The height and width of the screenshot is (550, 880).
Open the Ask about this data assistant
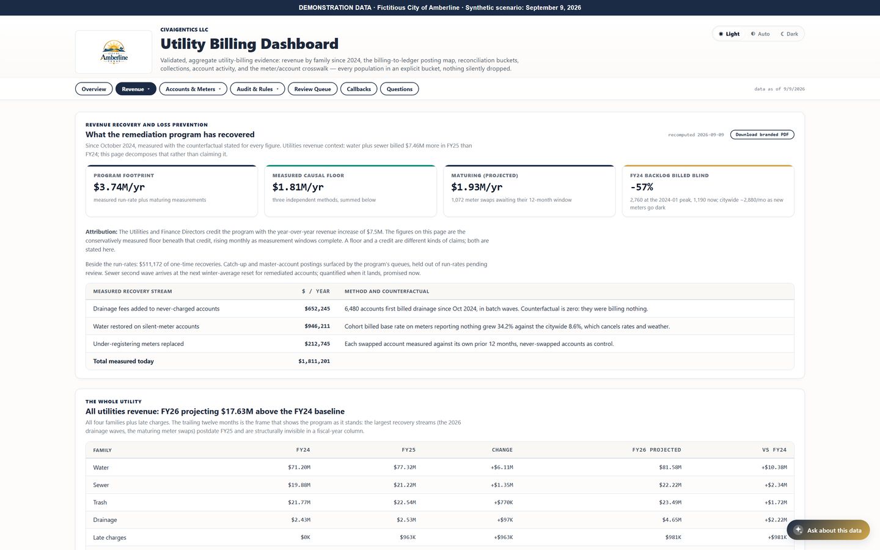[828, 530]
